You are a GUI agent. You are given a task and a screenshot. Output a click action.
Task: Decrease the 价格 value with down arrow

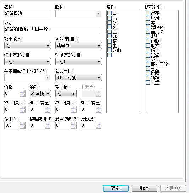point(22,95)
